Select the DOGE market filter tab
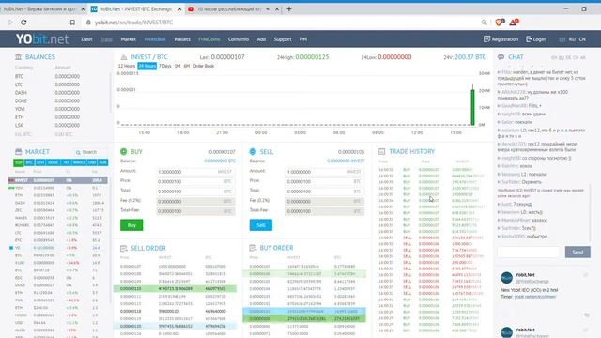Viewport: 601px width, 338px height. (54, 162)
